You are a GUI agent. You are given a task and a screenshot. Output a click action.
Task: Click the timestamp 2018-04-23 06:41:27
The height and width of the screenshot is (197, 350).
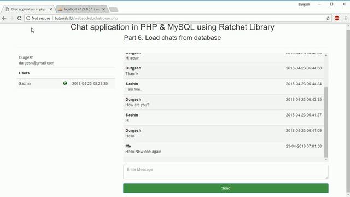pos(304,115)
